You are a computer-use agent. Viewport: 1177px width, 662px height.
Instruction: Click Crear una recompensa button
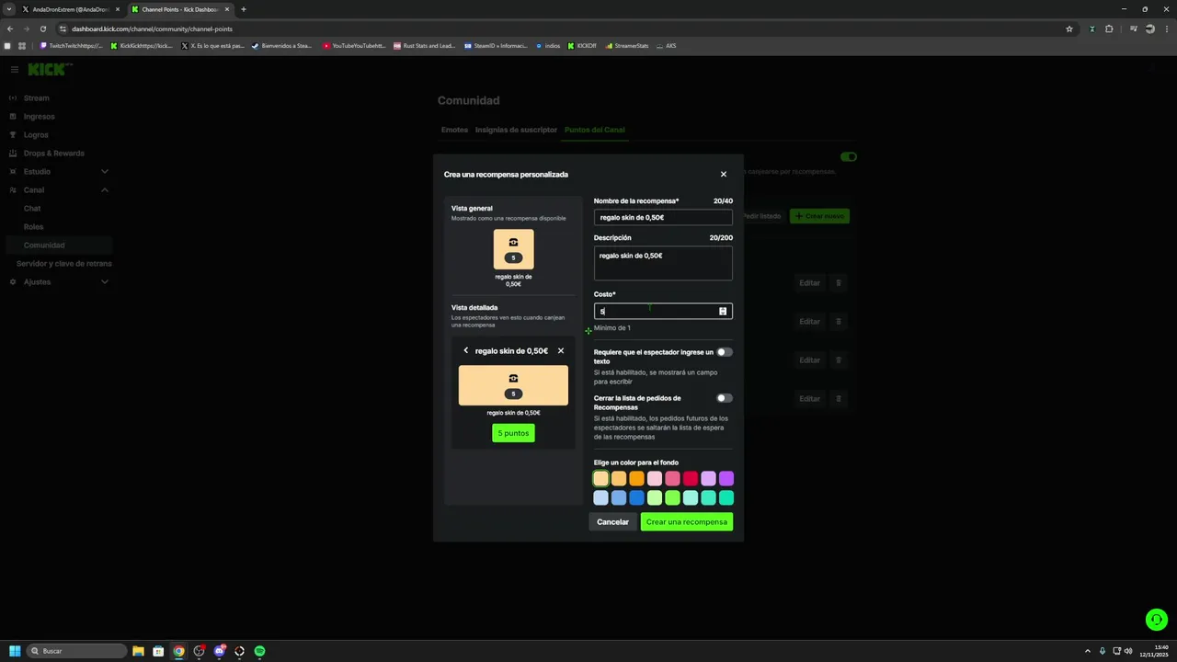tap(687, 522)
